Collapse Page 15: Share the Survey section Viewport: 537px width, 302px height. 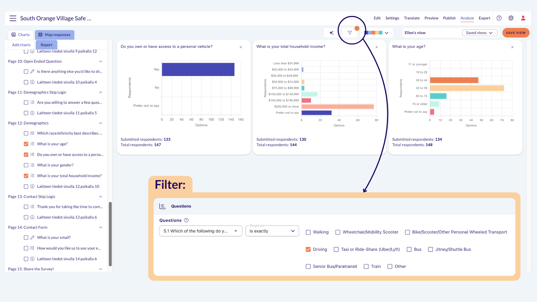(x=101, y=269)
